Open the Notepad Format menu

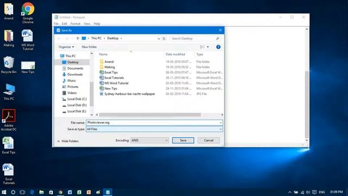tap(75, 23)
